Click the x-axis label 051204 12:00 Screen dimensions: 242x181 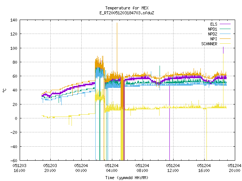point(173,168)
